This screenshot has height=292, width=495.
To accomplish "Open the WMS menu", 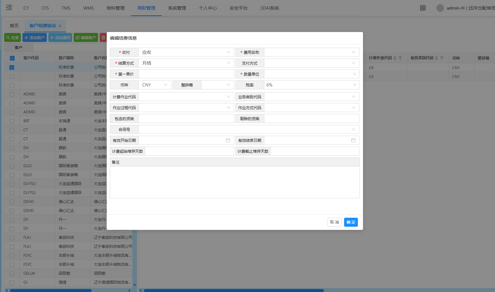I will [88, 8].
